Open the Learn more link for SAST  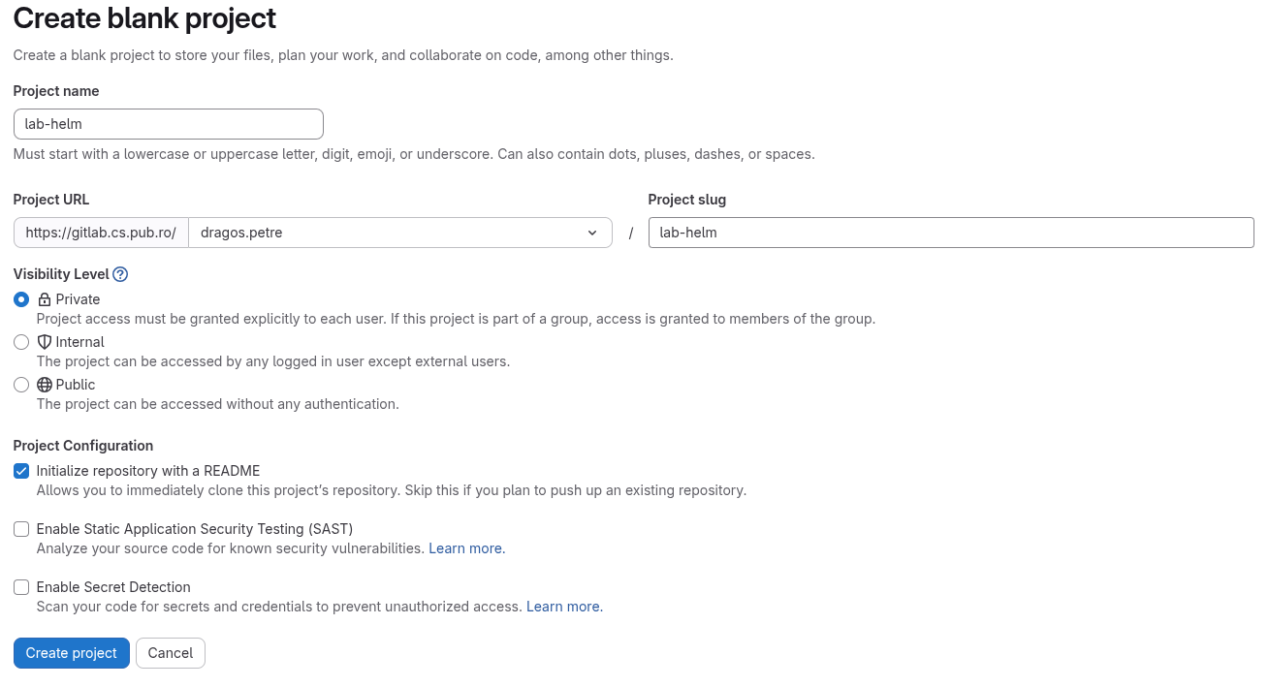pyautogui.click(x=465, y=548)
